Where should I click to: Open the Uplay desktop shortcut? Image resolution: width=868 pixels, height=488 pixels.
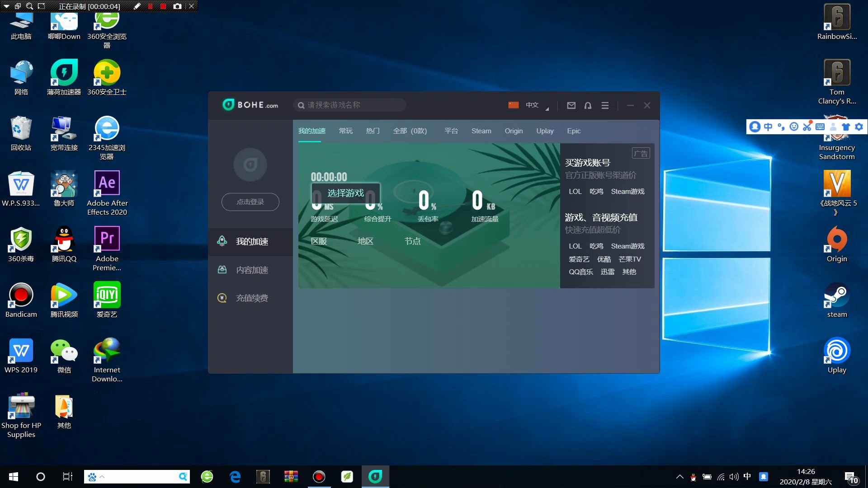tap(837, 355)
